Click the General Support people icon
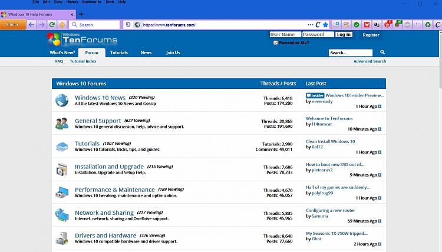Image resolution: width=442 pixels, height=252 pixels. (62, 123)
